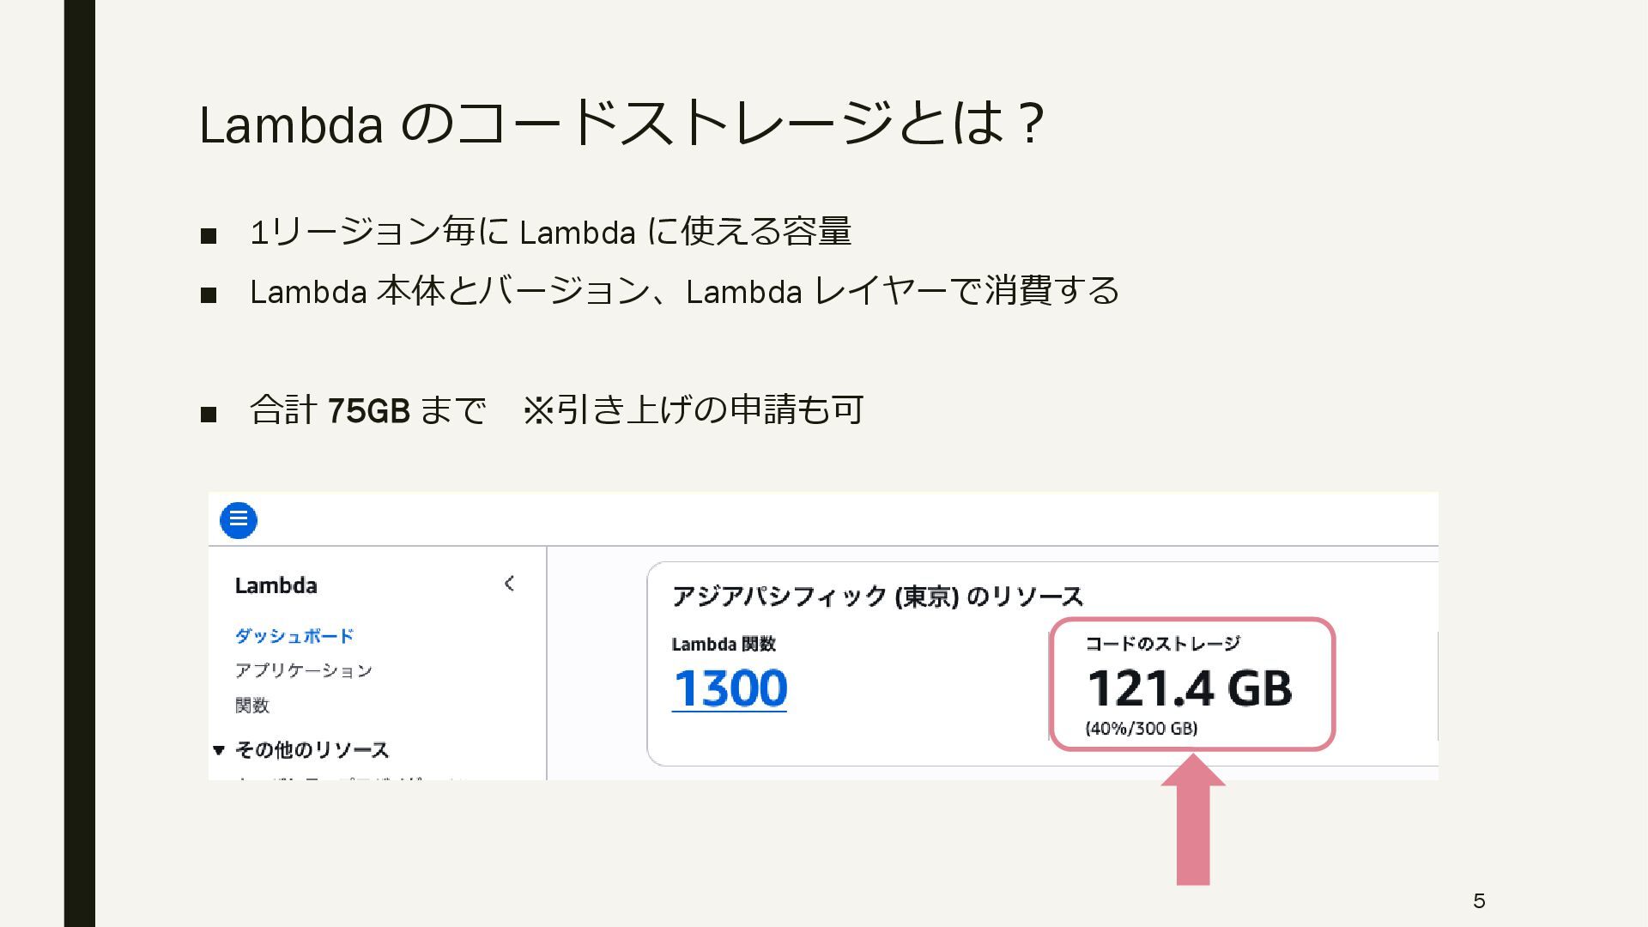Select ダッシュボード in the Lambda sidebar
Image resolution: width=1648 pixels, height=927 pixels.
[294, 636]
